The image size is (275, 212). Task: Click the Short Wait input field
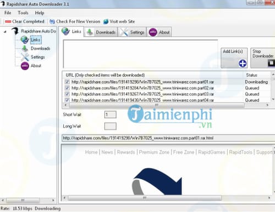coord(110,114)
